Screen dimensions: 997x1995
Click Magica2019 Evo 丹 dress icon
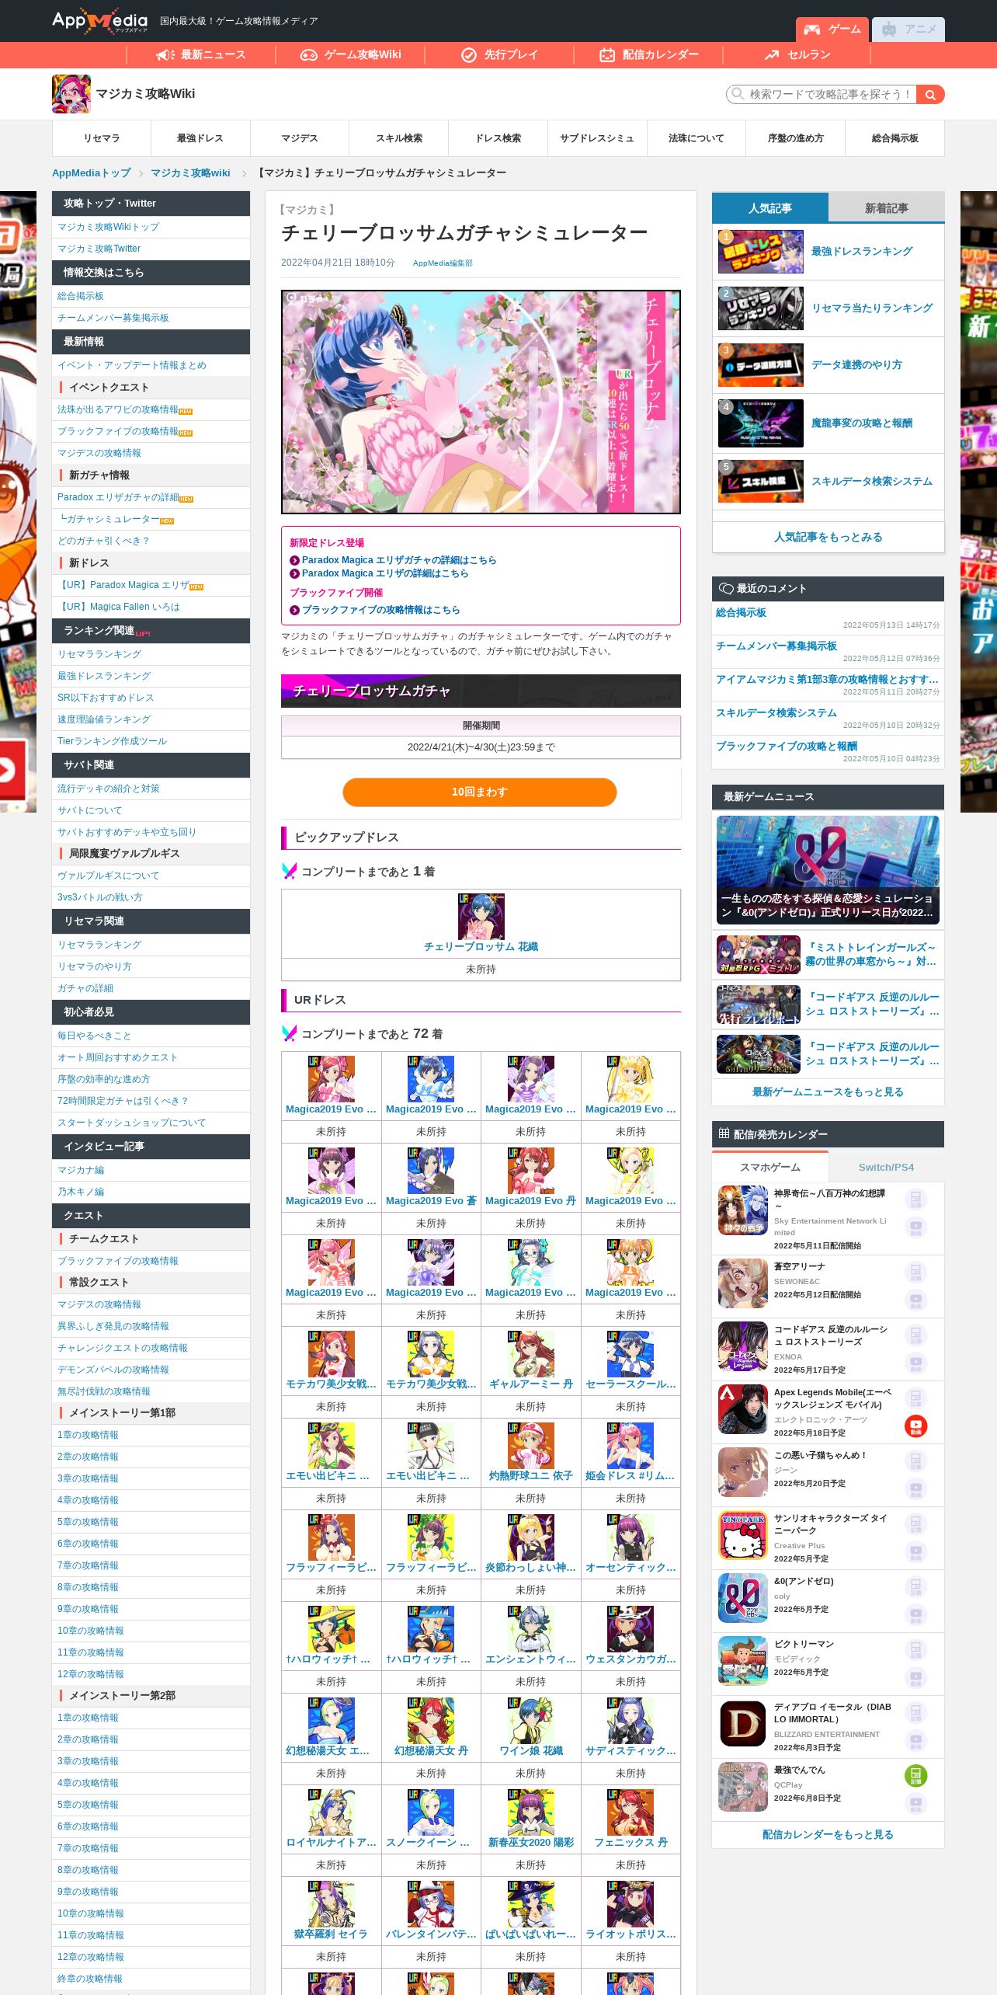click(531, 1171)
